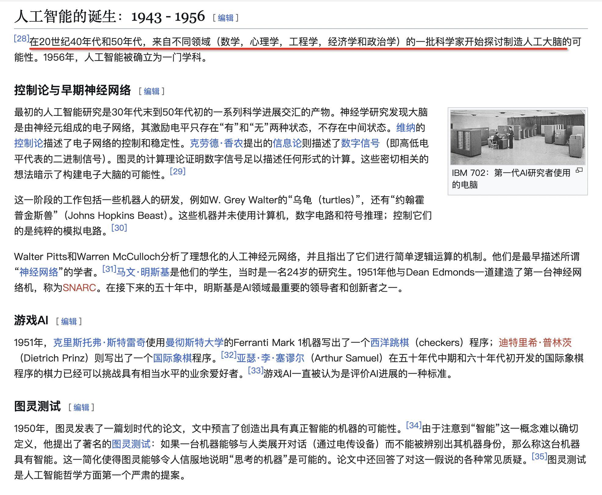This screenshot has width=602, height=495.
Task: Click the enlarge icon beside IBM 702 caption
Action: point(579,170)
